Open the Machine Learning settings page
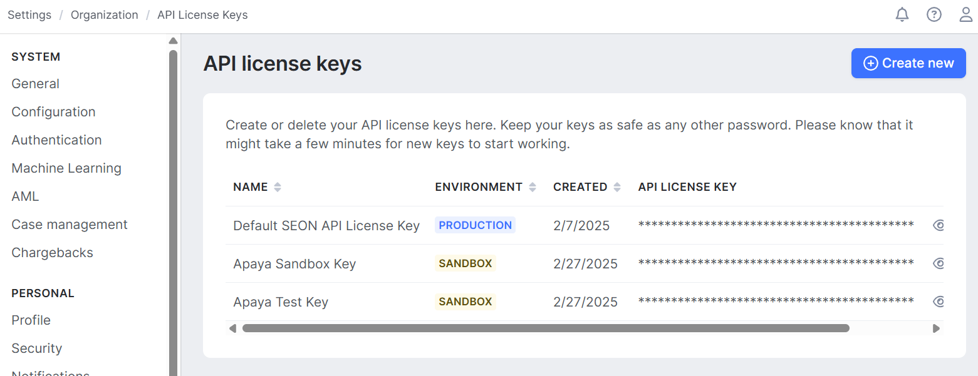 point(66,168)
